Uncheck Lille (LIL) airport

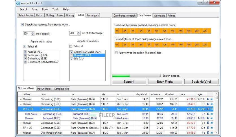click(71, 59)
